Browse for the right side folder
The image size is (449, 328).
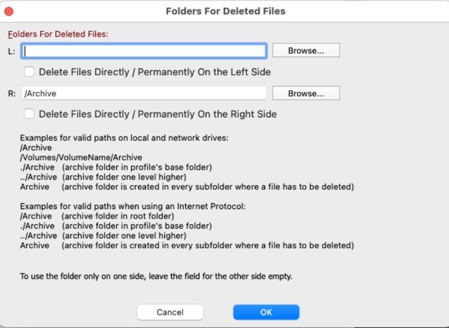(306, 93)
